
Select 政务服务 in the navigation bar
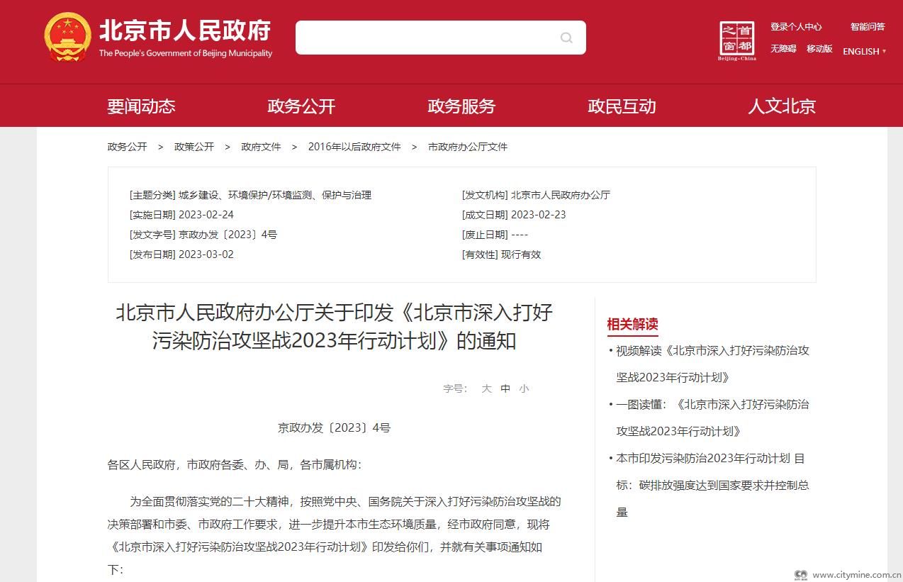click(x=461, y=106)
